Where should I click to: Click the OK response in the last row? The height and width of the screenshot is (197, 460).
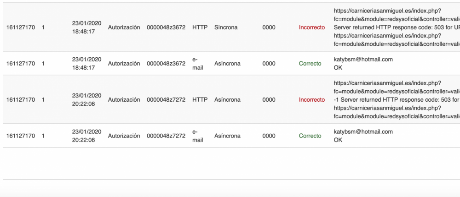338,140
